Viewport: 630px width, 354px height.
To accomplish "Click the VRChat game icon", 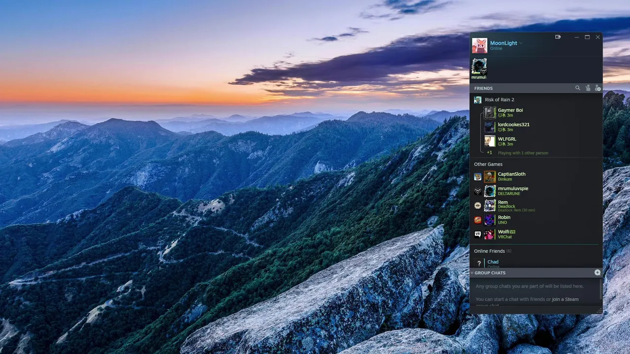I will click(477, 235).
